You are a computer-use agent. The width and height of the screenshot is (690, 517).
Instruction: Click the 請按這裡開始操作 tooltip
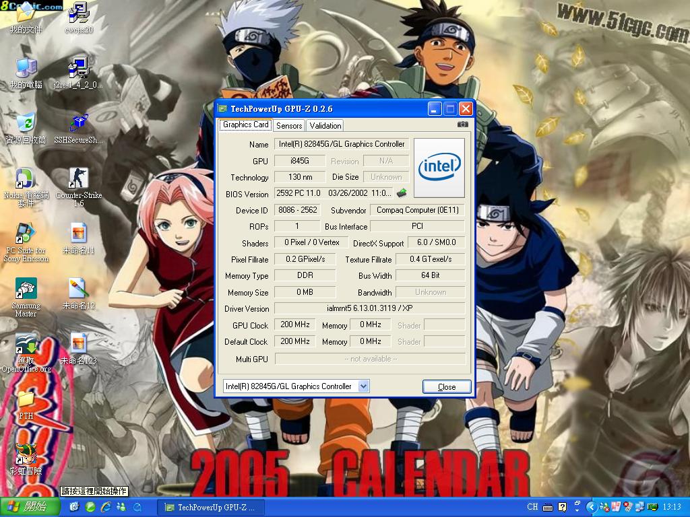[x=94, y=491]
